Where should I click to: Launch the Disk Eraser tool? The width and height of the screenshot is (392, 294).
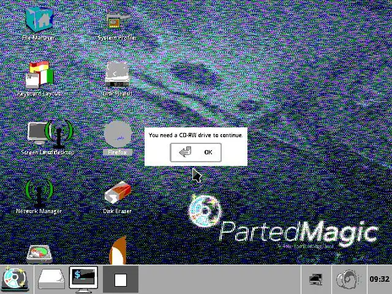click(118, 192)
